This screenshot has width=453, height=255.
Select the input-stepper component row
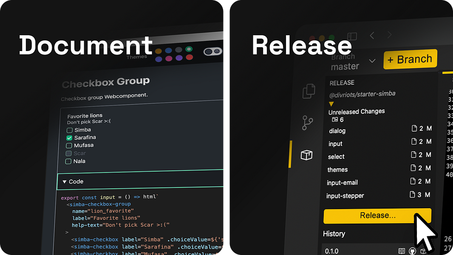coord(378,195)
